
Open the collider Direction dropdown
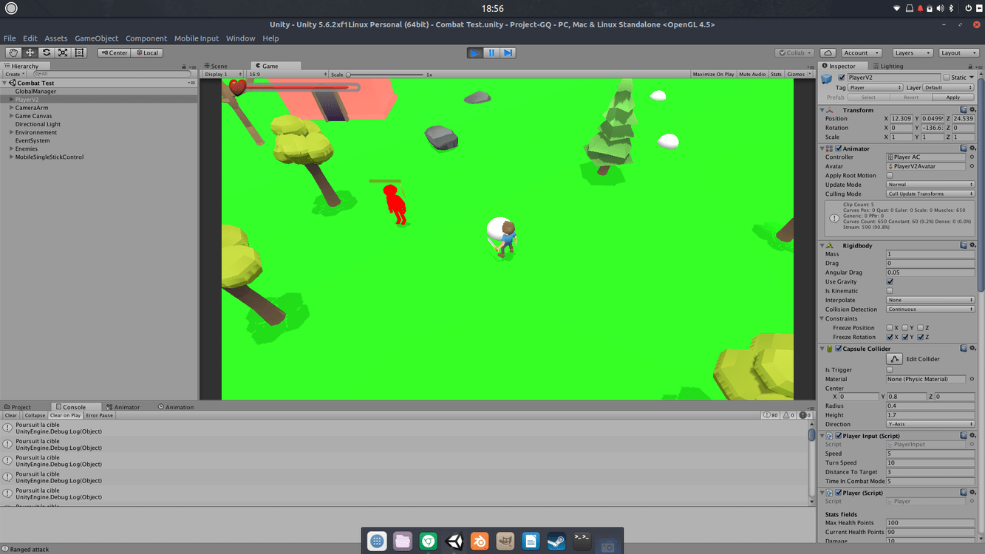tap(930, 424)
